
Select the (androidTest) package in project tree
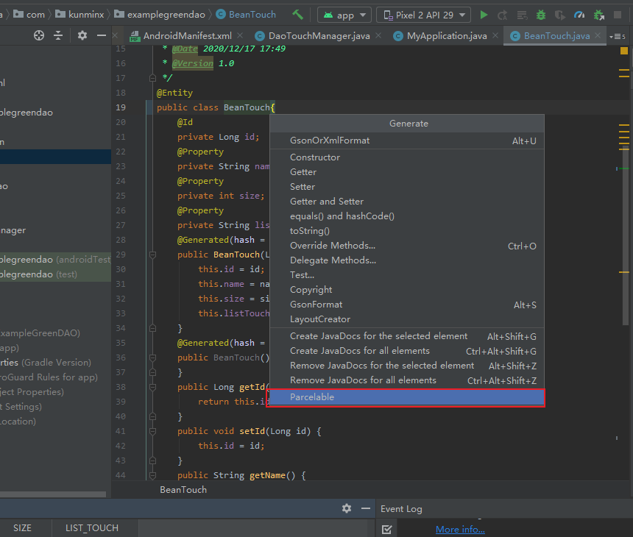(x=55, y=260)
